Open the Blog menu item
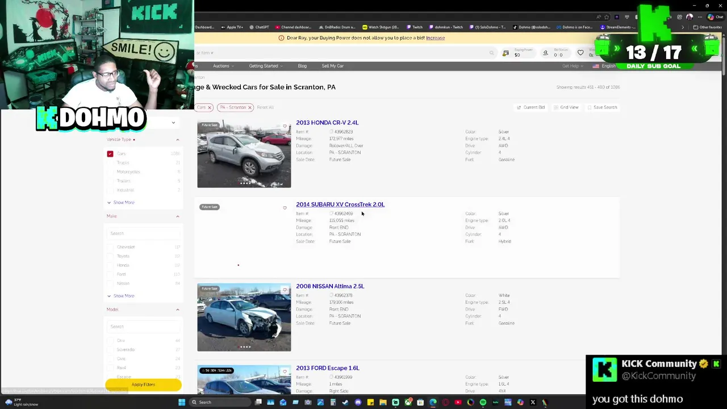727x409 pixels. [302, 66]
